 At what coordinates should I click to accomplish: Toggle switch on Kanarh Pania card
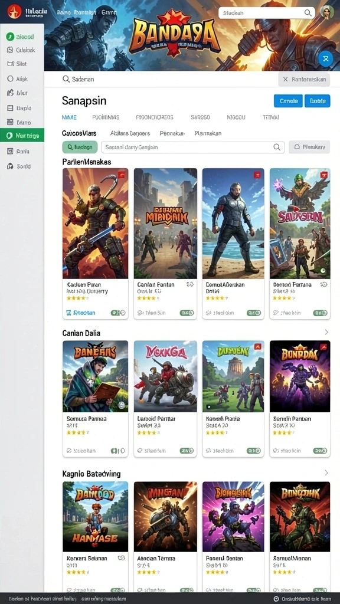click(254, 450)
